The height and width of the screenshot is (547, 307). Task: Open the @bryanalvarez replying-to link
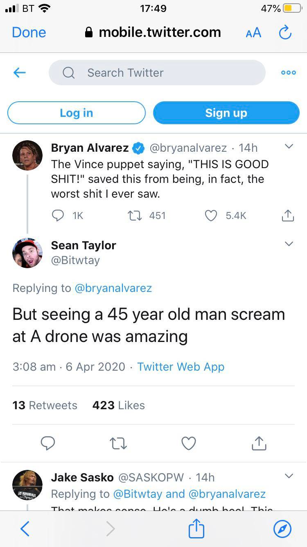tap(113, 288)
